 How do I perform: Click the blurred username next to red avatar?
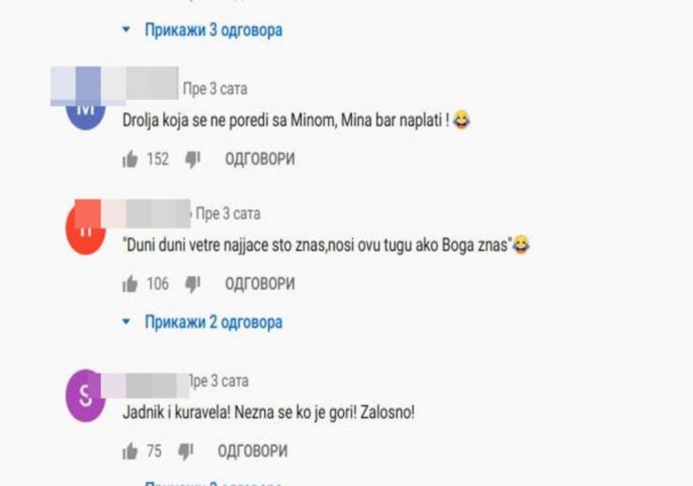[x=132, y=214]
